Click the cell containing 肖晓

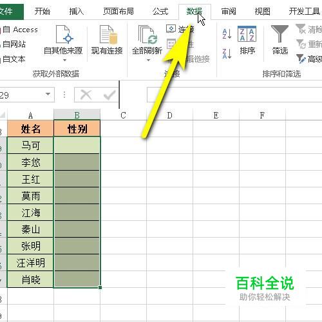[x=30, y=279]
